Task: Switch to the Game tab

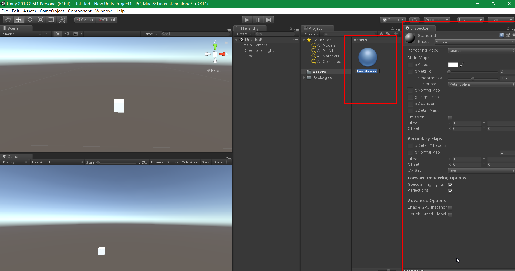Action: [x=13, y=157]
